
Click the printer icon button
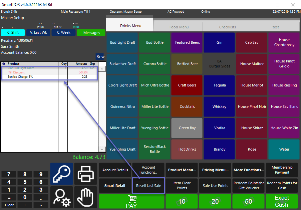click(x=85, y=174)
